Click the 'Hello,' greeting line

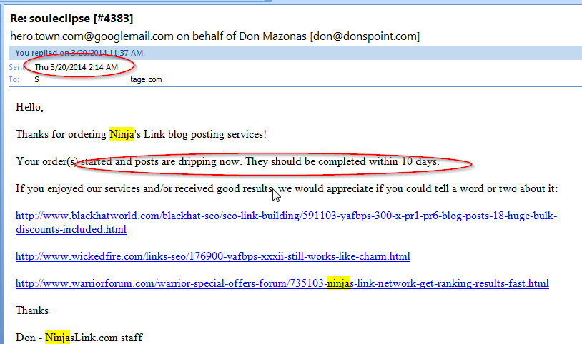pyautogui.click(x=30, y=107)
